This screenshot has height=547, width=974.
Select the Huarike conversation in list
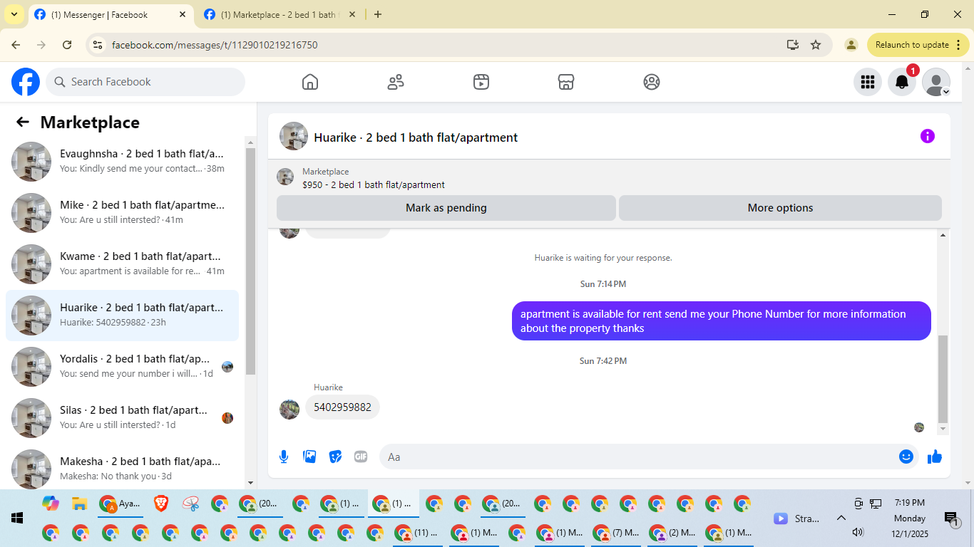[x=122, y=316]
